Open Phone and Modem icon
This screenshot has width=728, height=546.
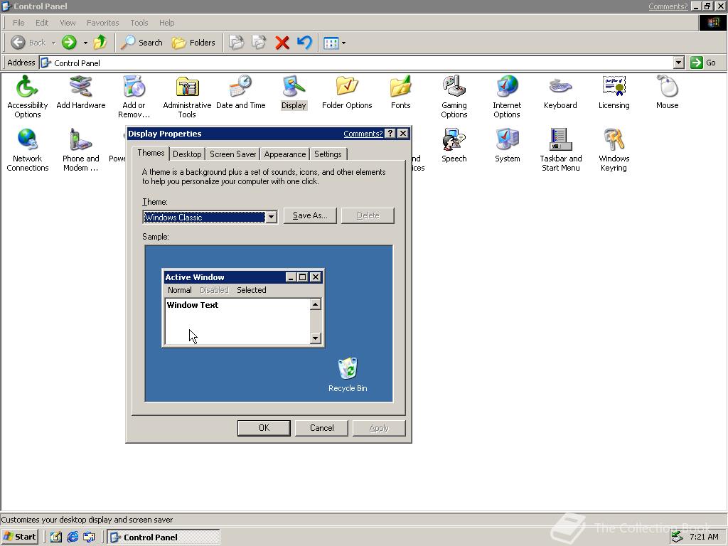pos(81,150)
